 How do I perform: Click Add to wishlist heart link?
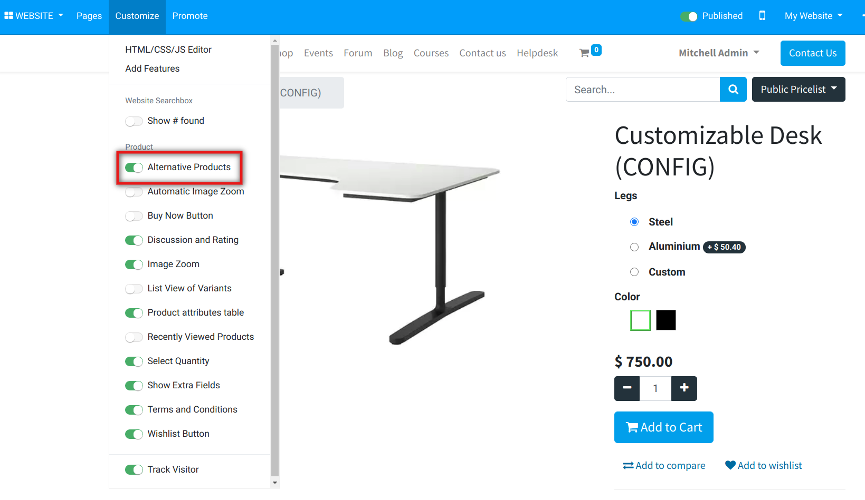(763, 465)
